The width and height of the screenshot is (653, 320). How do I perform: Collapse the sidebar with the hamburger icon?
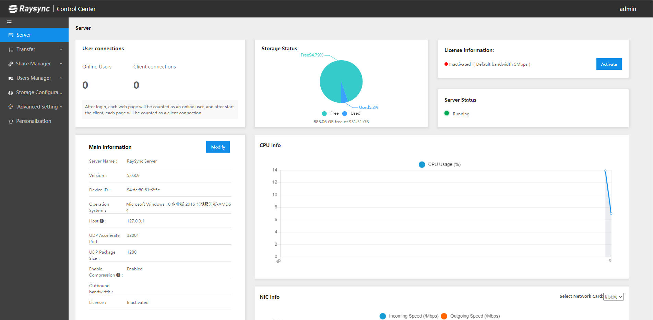tap(9, 23)
